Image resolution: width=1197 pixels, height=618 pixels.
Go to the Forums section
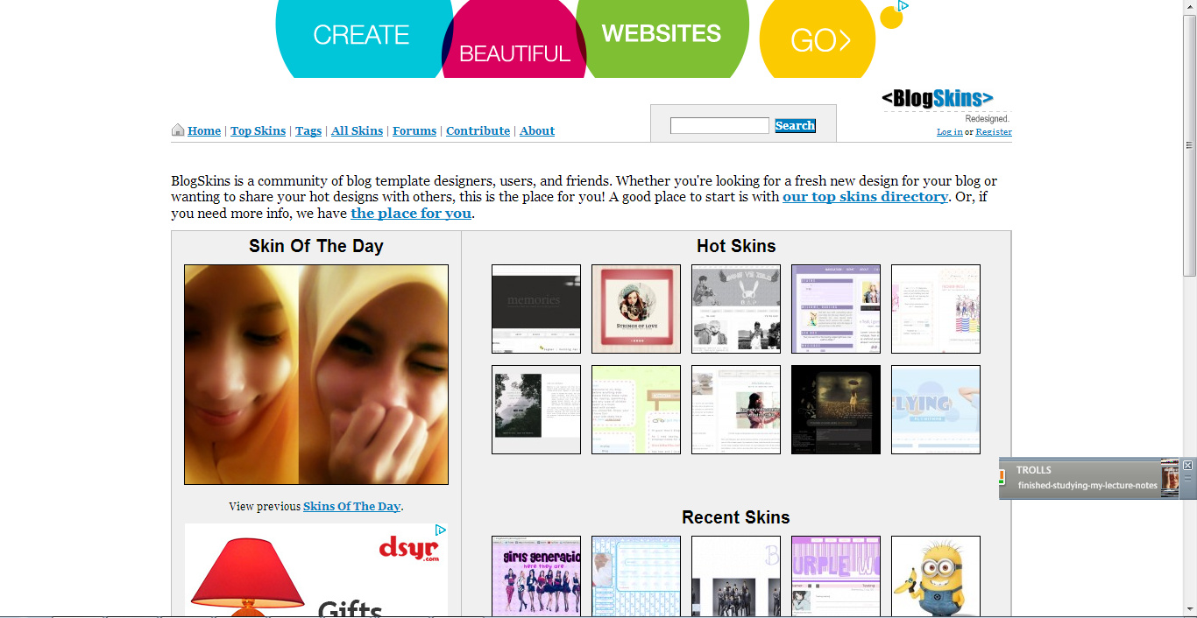click(414, 131)
